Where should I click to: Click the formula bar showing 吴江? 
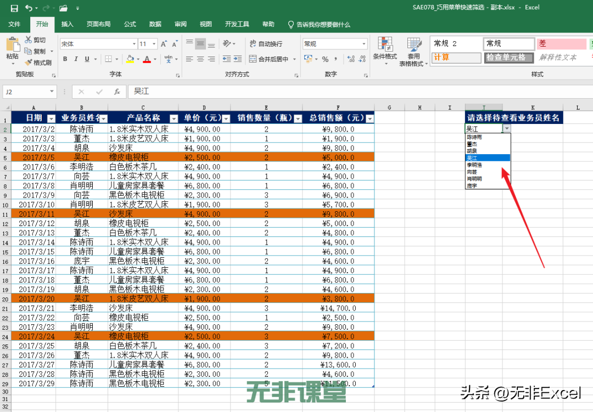[x=360, y=92]
